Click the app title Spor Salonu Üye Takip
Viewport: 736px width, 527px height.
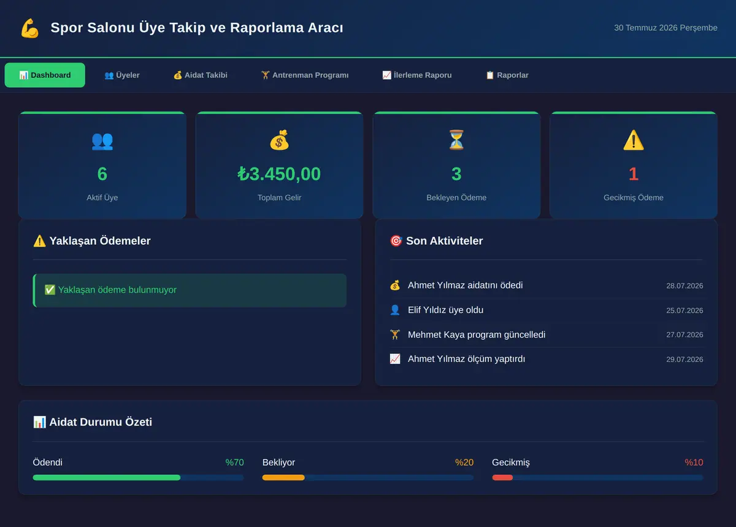[197, 28]
